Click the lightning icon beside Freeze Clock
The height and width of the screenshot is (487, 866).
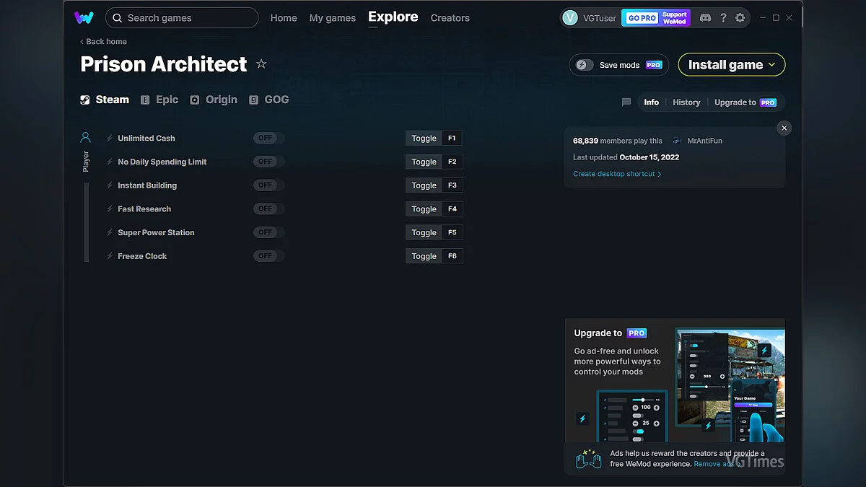(110, 256)
